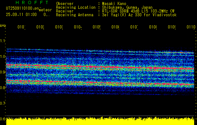The height and width of the screenshot is (125, 197).
Task: Click the 1.1 kHz frequency axis label
Action: [x=3, y=41]
